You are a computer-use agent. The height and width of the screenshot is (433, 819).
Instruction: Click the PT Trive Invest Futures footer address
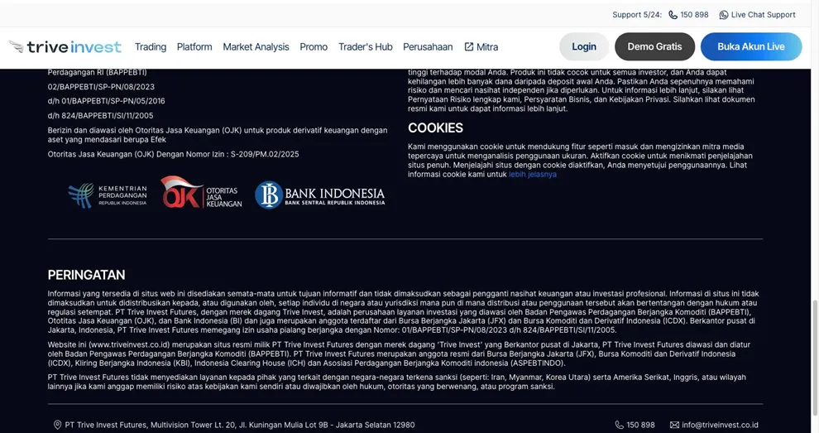240,425
